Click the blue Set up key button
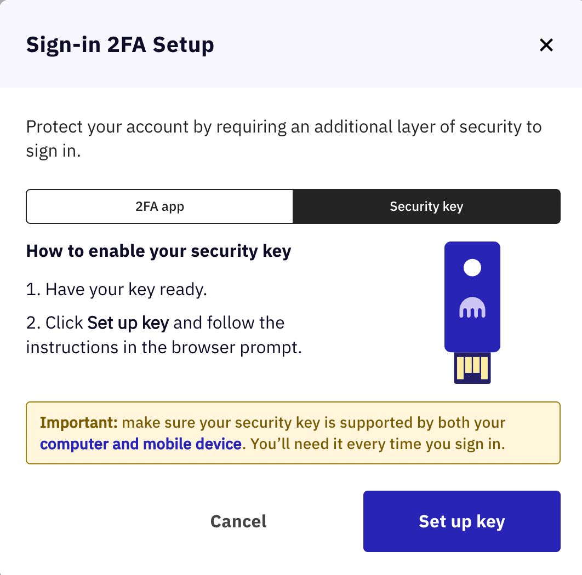 point(461,521)
